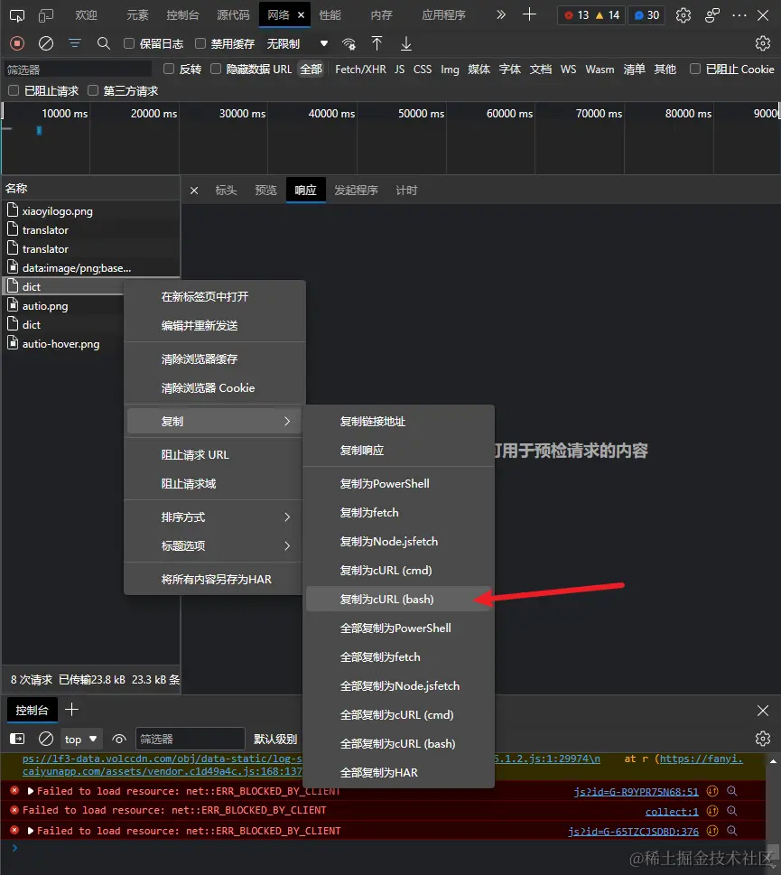
Task: Create a live expression eye icon
Action: (x=119, y=739)
